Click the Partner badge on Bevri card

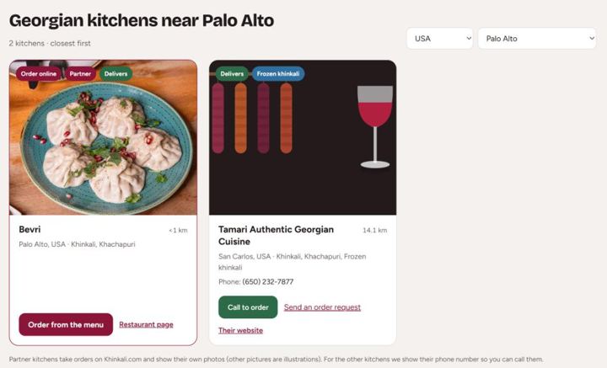coord(80,73)
